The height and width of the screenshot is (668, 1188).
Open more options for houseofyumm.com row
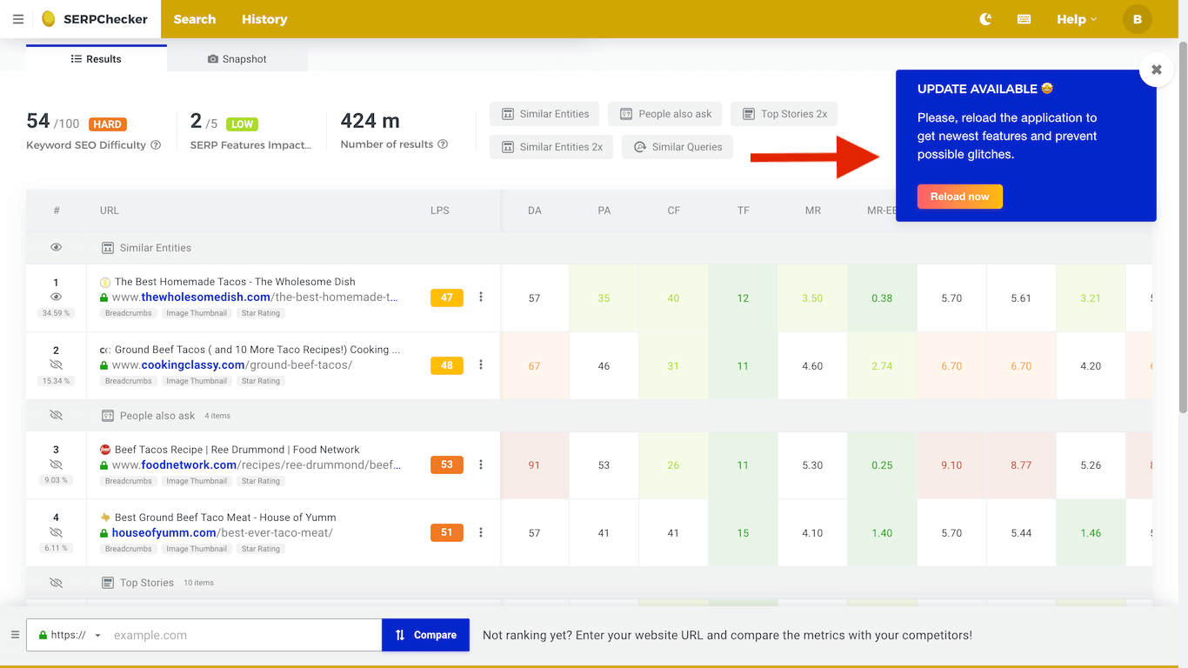[481, 532]
